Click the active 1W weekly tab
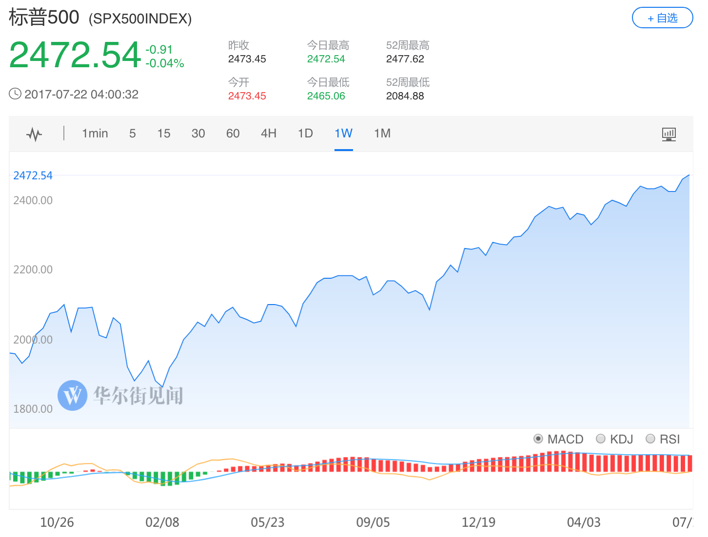This screenshot has width=708, height=537. [x=343, y=134]
